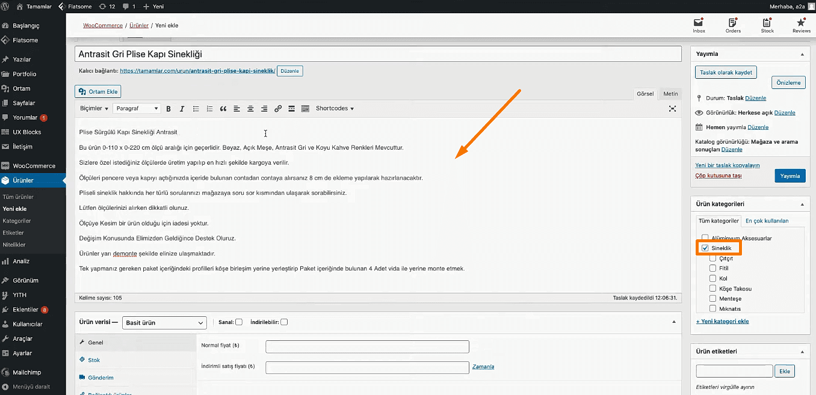Viewport: 816px width, 395px height.
Task: Open the WooCommerce Inbox panel
Action: click(x=699, y=25)
